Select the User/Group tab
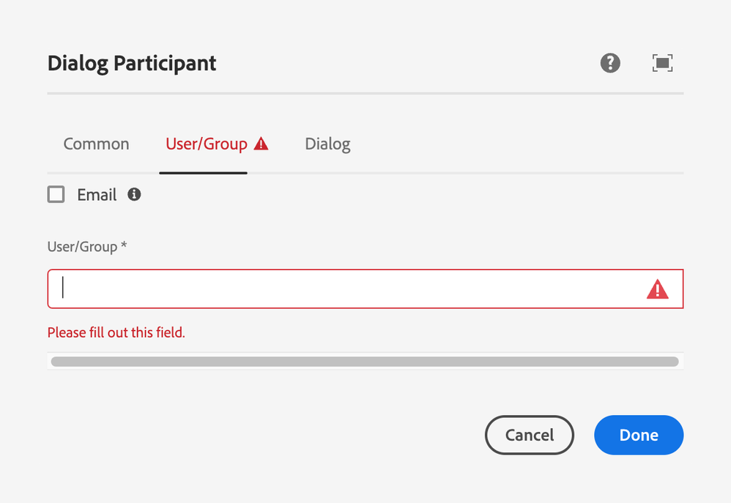Viewport: 731px width, 503px height. (x=207, y=144)
